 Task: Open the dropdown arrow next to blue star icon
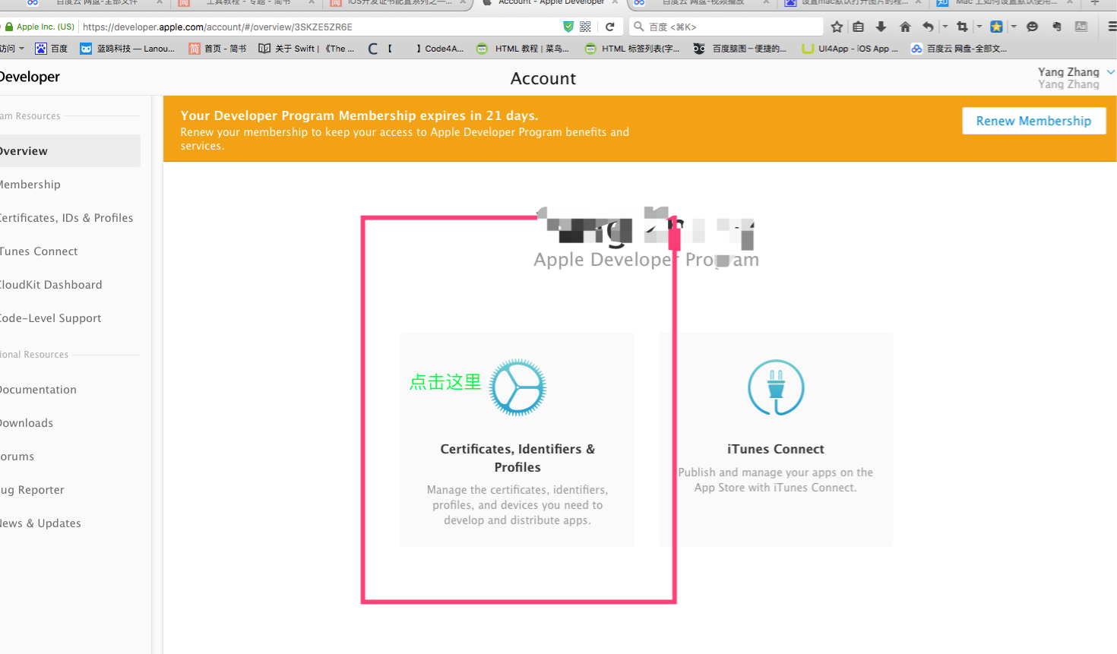[1014, 27]
